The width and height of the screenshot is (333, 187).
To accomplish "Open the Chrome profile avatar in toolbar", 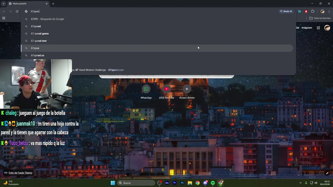I will pos(323,11).
